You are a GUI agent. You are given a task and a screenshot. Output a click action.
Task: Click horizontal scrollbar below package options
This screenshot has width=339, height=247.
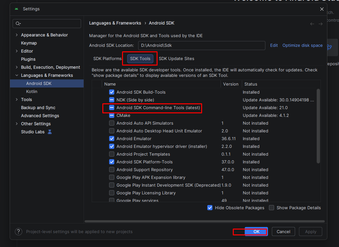pos(205,221)
